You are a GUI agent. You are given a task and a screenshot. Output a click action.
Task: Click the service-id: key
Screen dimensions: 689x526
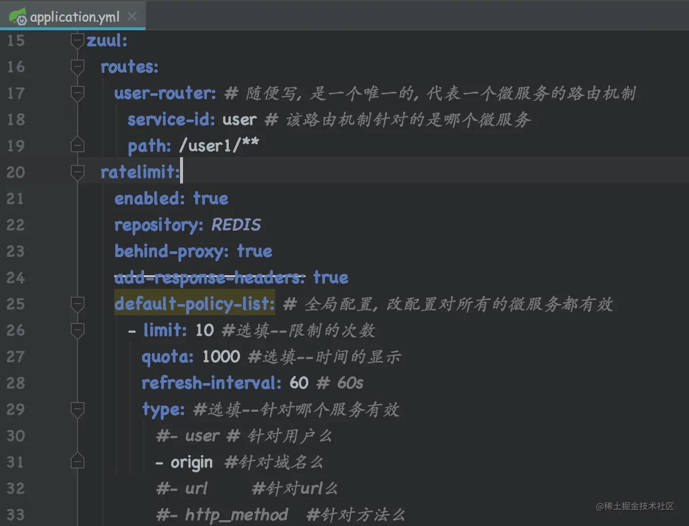(x=171, y=120)
